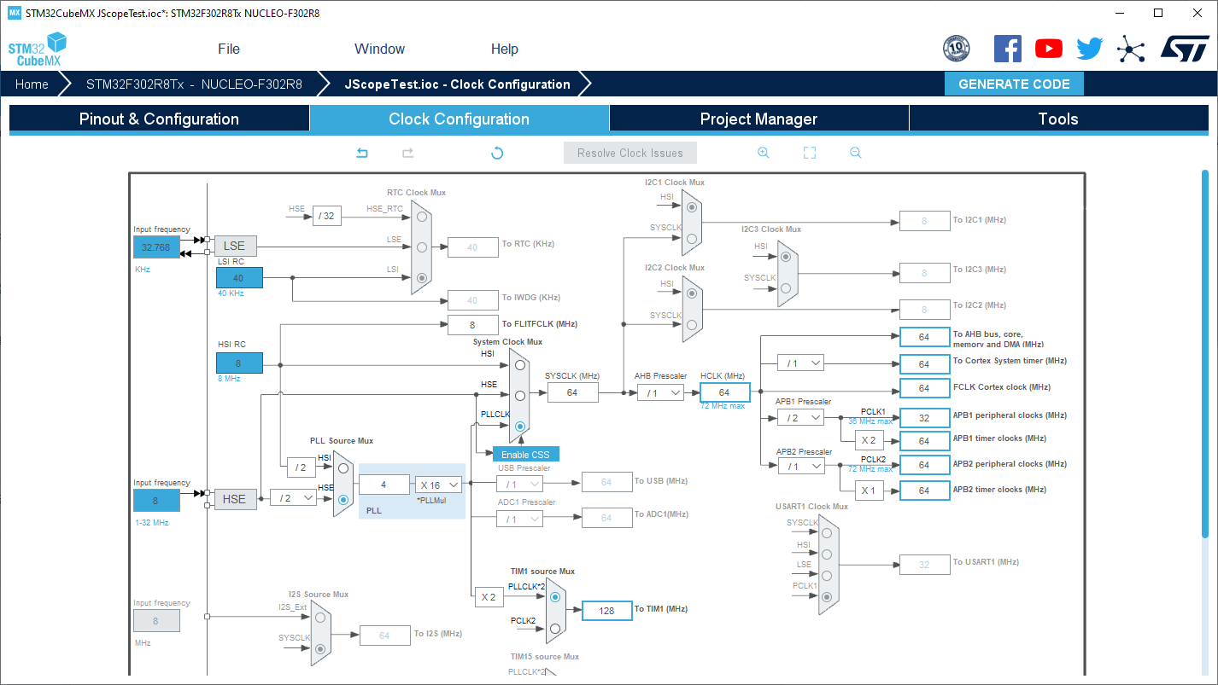
Task: Select SYSCLK on I2C1 Clock Mux
Action: click(x=692, y=238)
